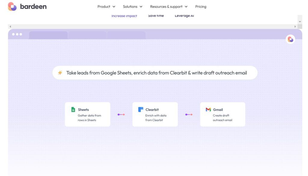Switch to the Save time tab
The height and width of the screenshot is (176, 308).
(156, 16)
